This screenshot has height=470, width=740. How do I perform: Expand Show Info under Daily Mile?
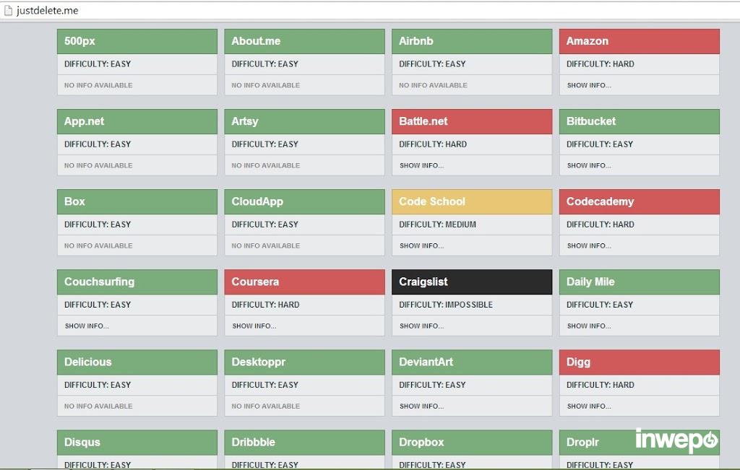[x=589, y=326]
